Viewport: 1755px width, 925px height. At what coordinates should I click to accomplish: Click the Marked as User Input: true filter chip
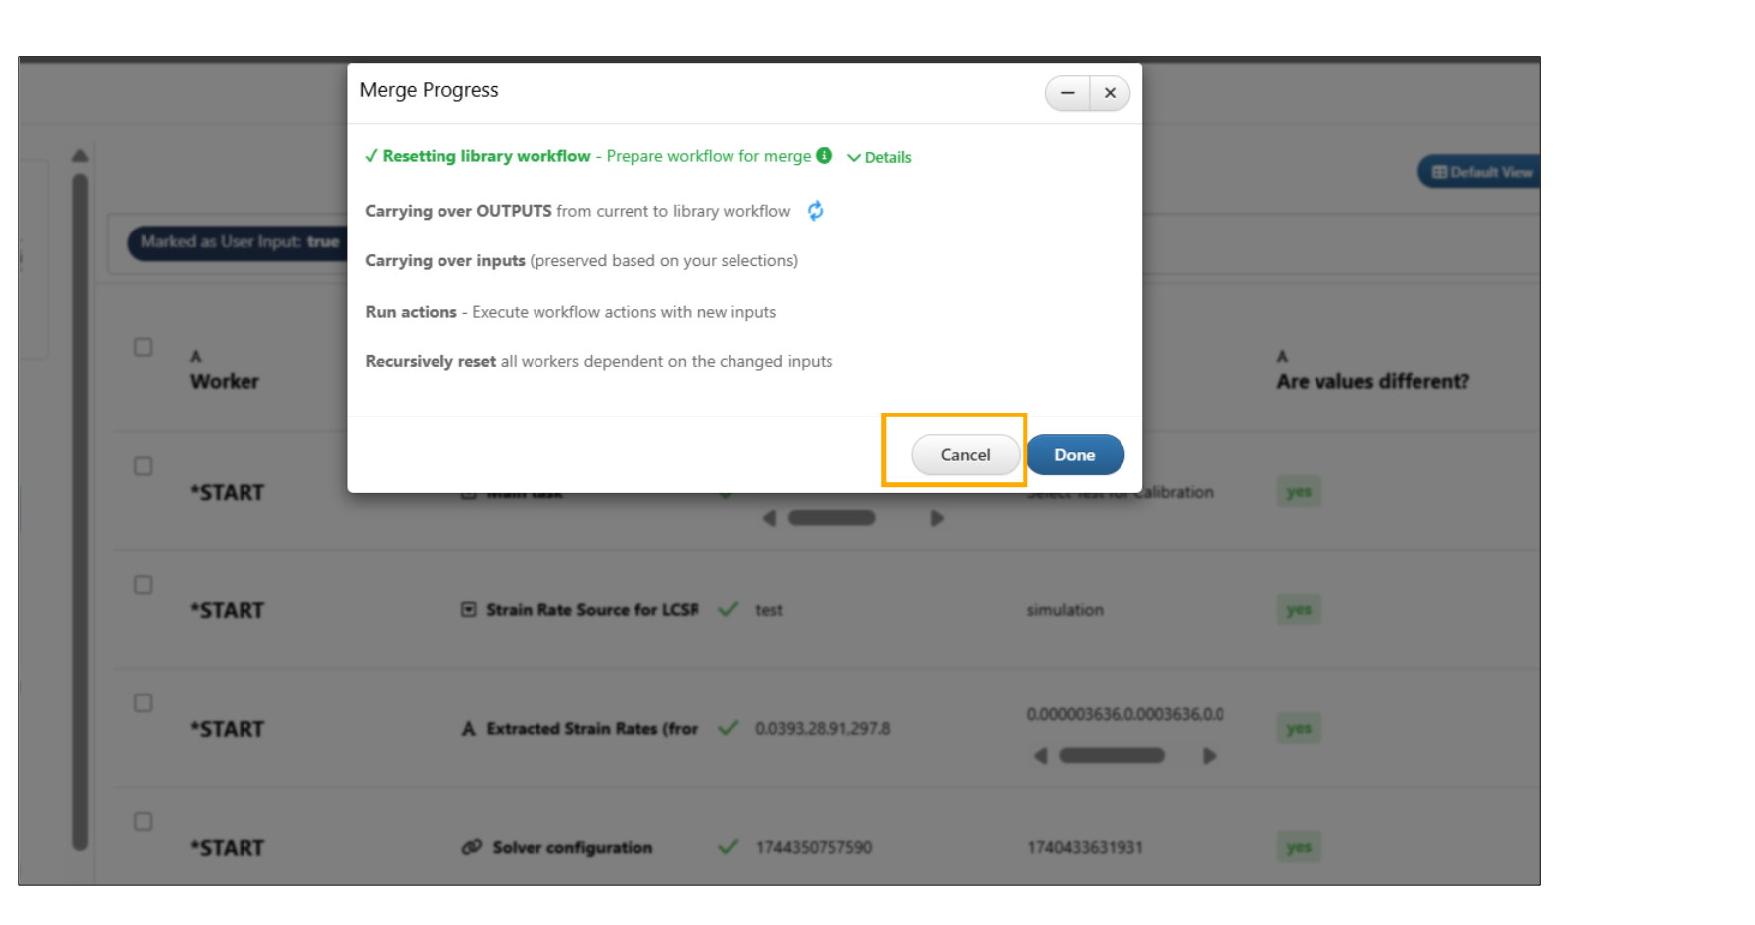coord(238,242)
